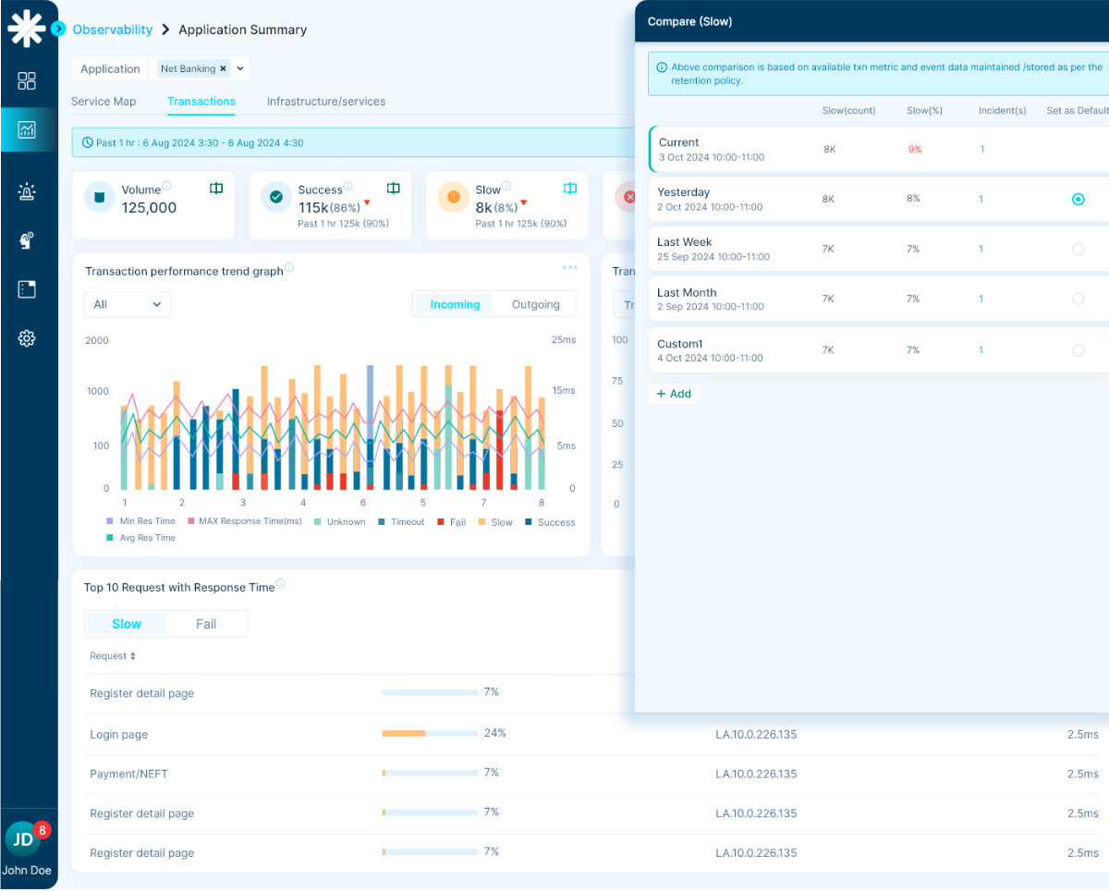1109x891 pixels.
Task: Open the three-dot menu on trend graph
Action: click(x=570, y=268)
